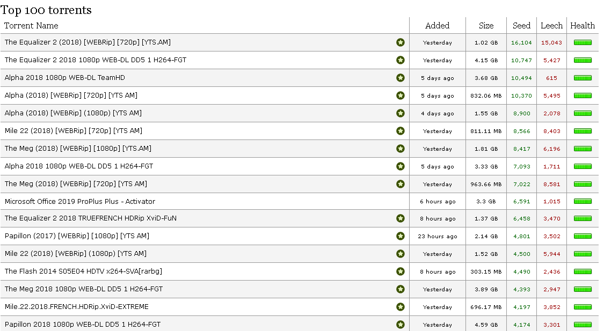Click leech count 8,581
Viewport: 604px width, 331px height.
[551, 185]
